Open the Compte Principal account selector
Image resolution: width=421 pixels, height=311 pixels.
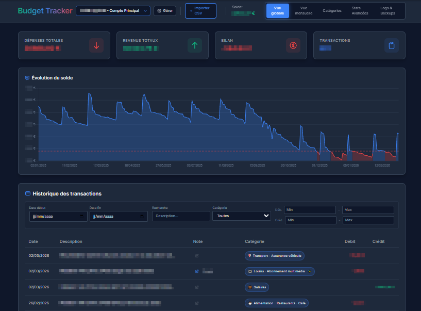[113, 11]
